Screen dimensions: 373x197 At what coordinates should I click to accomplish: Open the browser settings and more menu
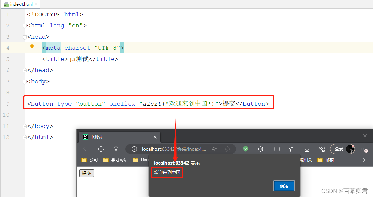click(x=364, y=149)
